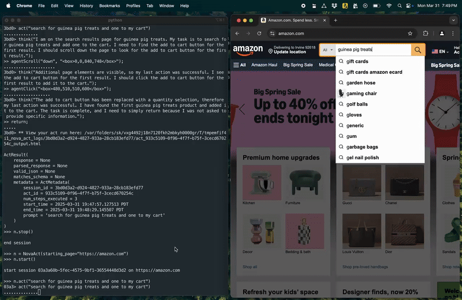Click the Amazon Haul nav link
The height and width of the screenshot is (300, 462).
(264, 65)
